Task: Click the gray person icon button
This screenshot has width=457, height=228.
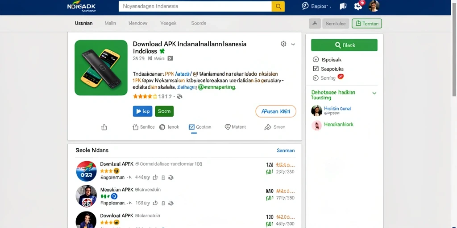Action: coord(315,24)
